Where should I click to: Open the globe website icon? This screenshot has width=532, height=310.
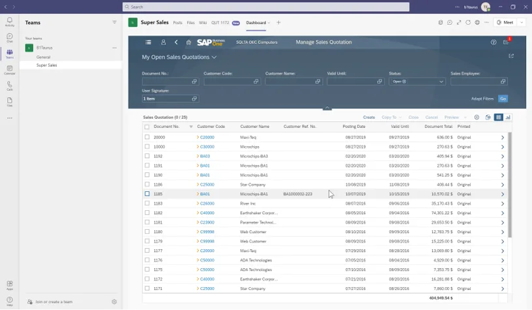(477, 22)
